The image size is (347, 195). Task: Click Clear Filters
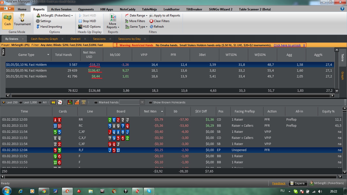[x=160, y=21]
